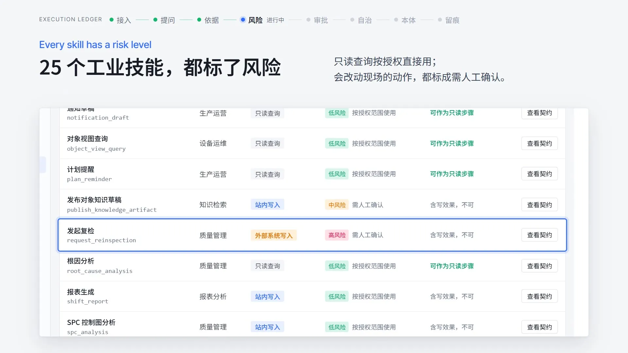
Task: Select the 本体 step in the ledger
Action: tap(405, 20)
